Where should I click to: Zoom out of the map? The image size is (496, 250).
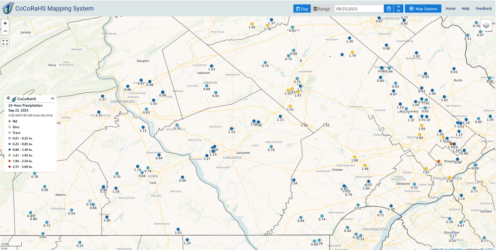[5, 31]
